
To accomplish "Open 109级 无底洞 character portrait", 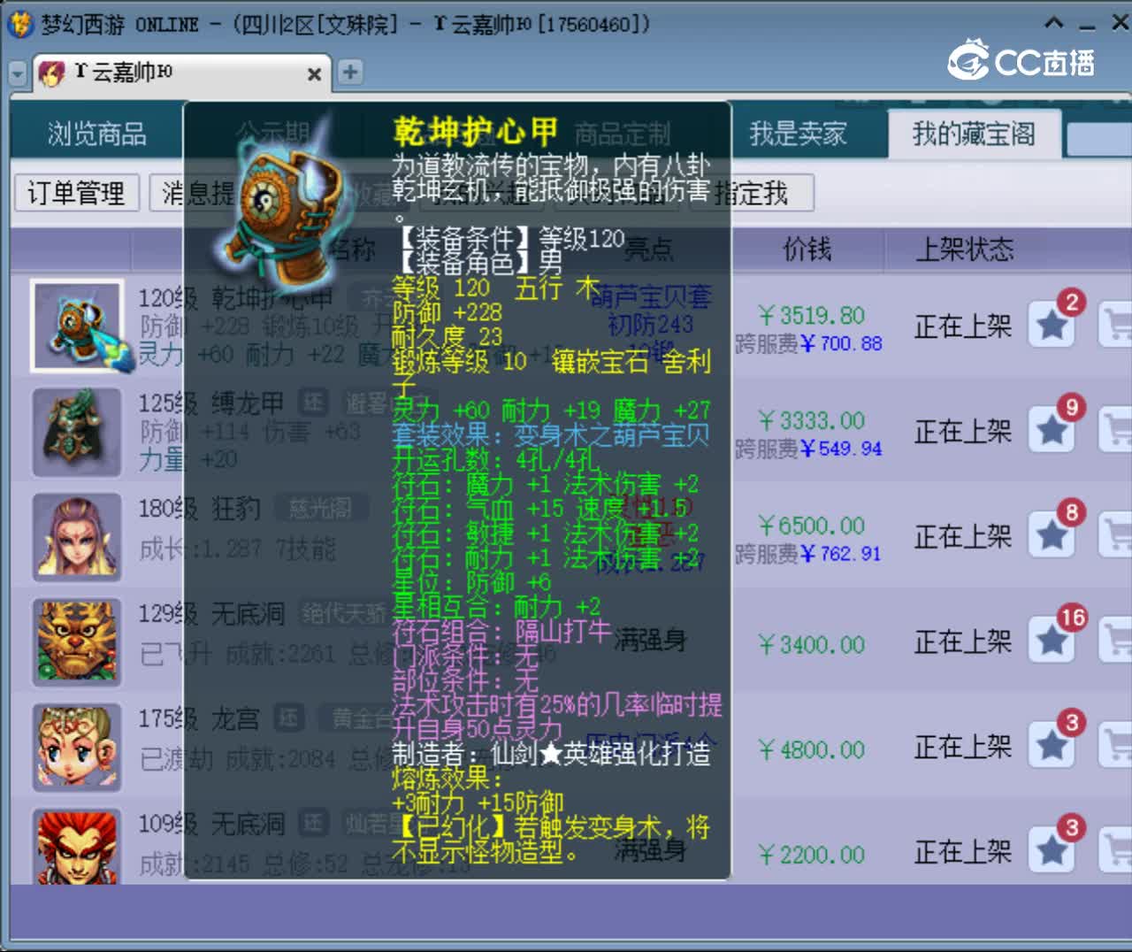I will pos(77,846).
